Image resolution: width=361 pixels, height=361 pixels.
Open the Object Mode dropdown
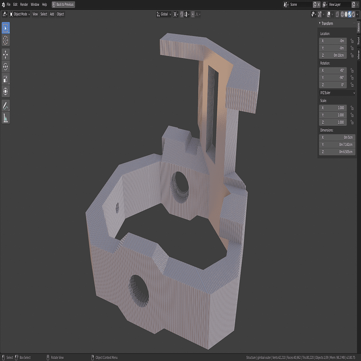point(20,14)
